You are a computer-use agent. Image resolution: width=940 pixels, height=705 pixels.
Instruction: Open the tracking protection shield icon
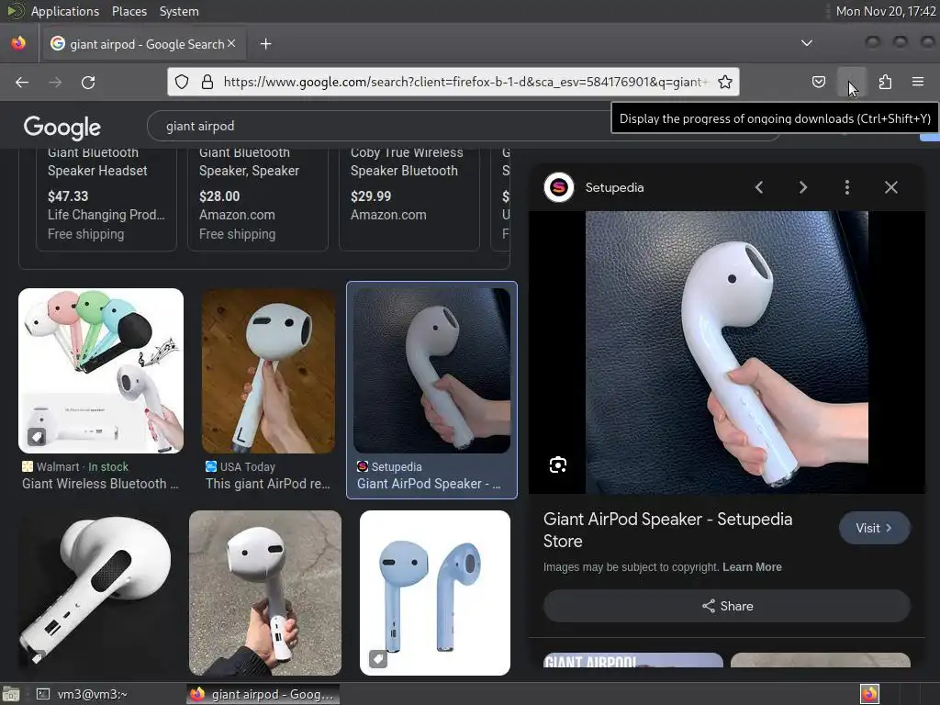coord(182,82)
